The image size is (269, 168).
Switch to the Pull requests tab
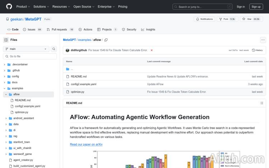tap(60, 29)
